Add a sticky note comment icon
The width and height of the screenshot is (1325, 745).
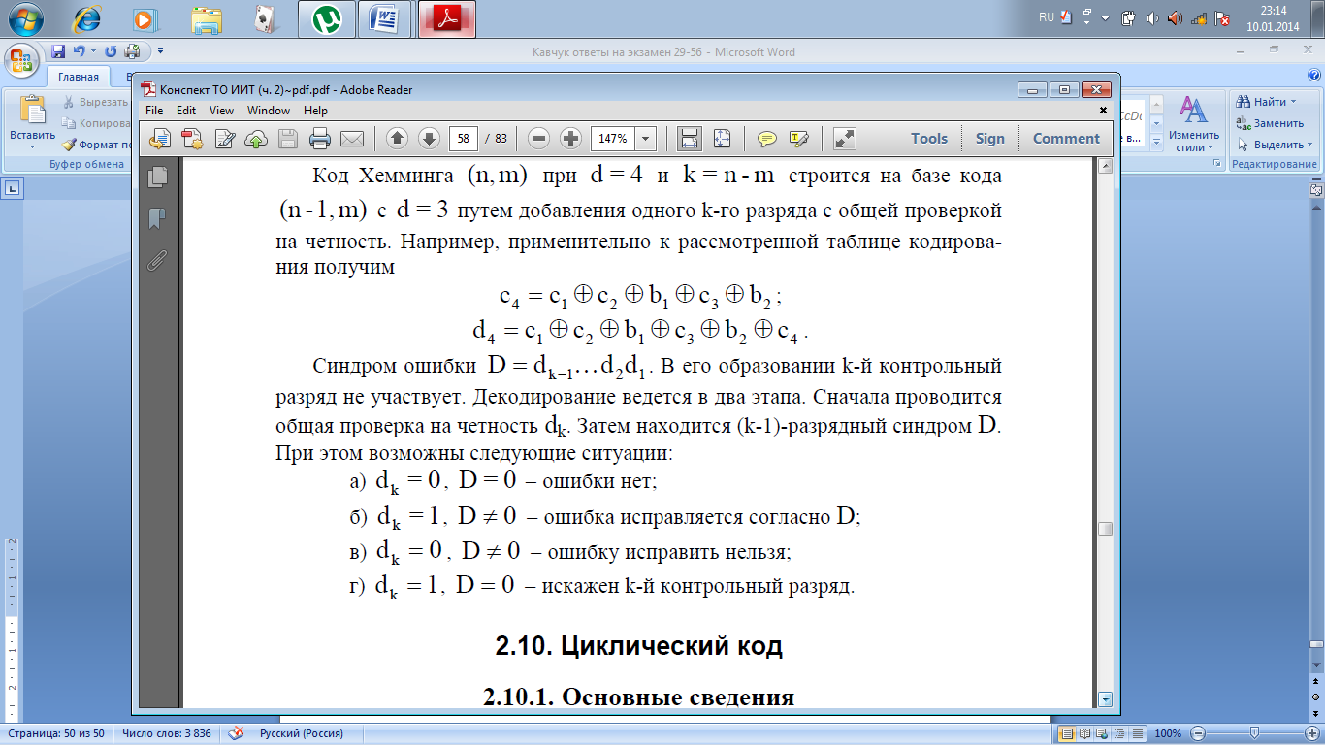pyautogui.click(x=766, y=139)
